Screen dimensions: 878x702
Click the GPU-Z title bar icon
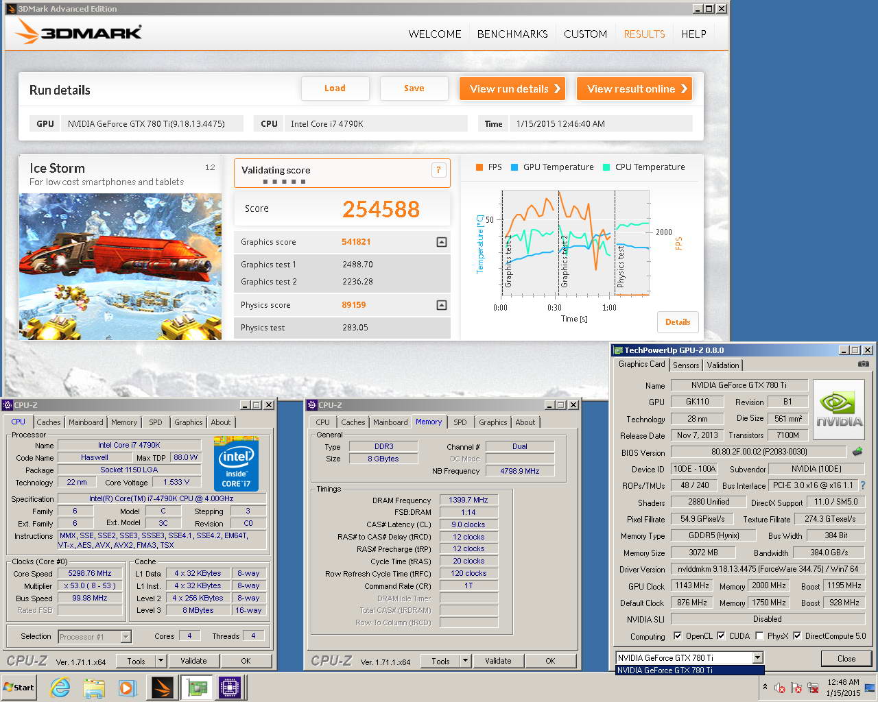click(x=618, y=350)
